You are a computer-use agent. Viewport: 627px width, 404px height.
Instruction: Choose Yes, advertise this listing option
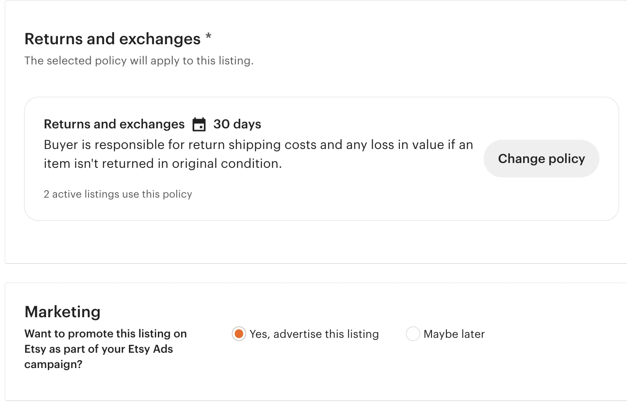[239, 333]
